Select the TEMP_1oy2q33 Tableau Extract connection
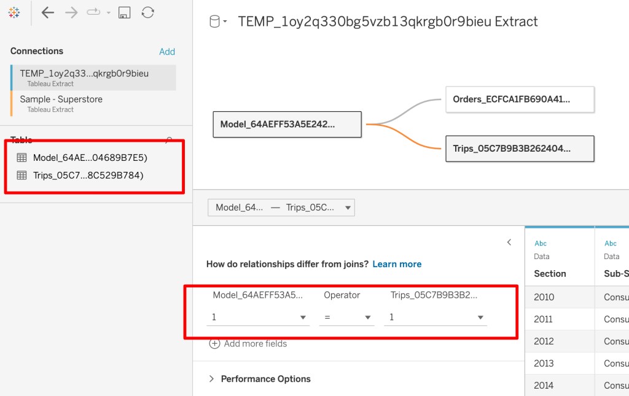629x396 pixels. (93, 78)
